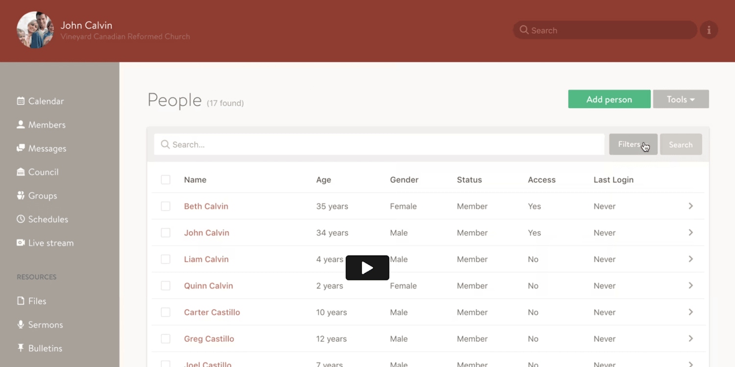Open Files in the Resources section
The image size is (735, 367).
tap(37, 301)
